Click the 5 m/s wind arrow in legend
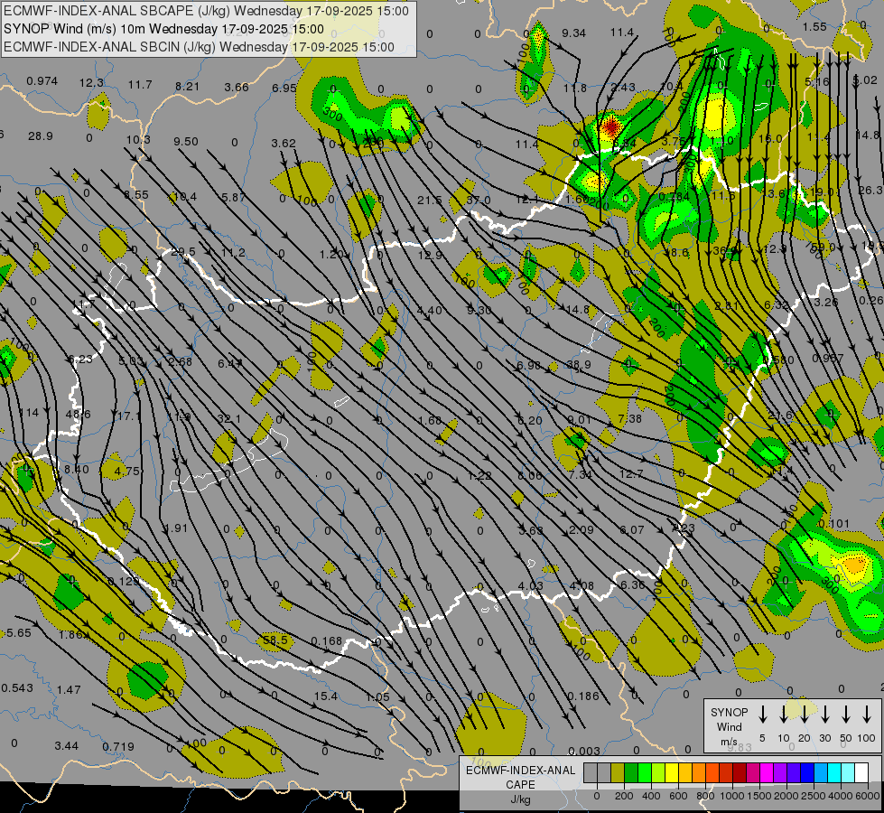 click(762, 714)
